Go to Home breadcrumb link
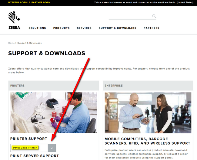Screen dimensions: 197x160 click(x=12, y=43)
